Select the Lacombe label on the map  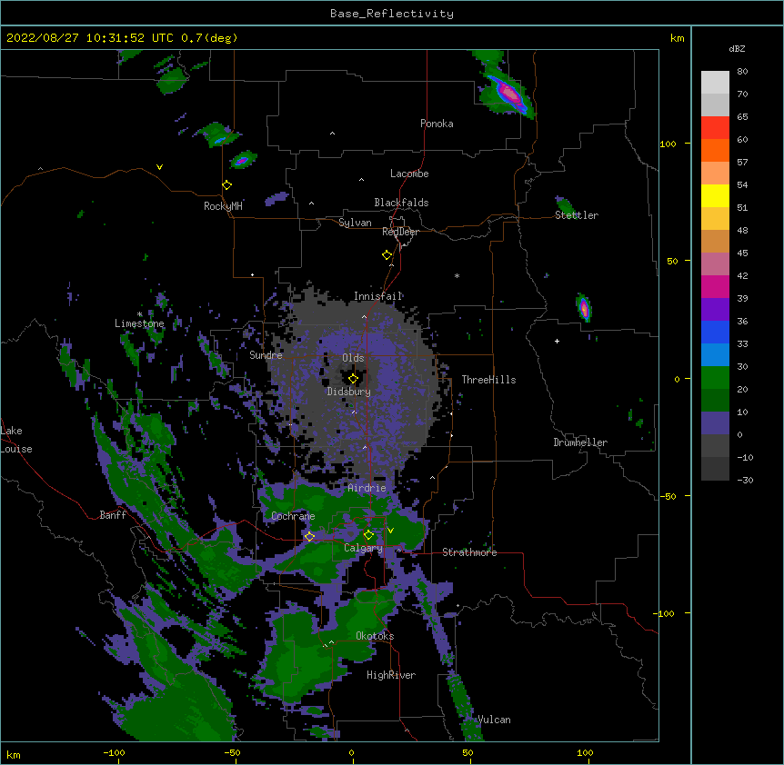tap(409, 174)
